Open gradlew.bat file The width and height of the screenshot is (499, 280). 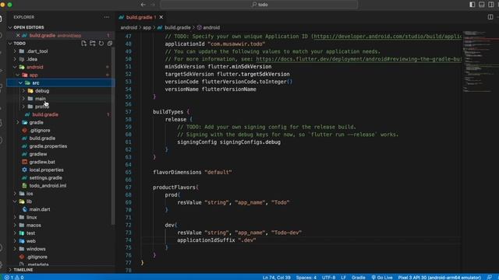pos(42,162)
